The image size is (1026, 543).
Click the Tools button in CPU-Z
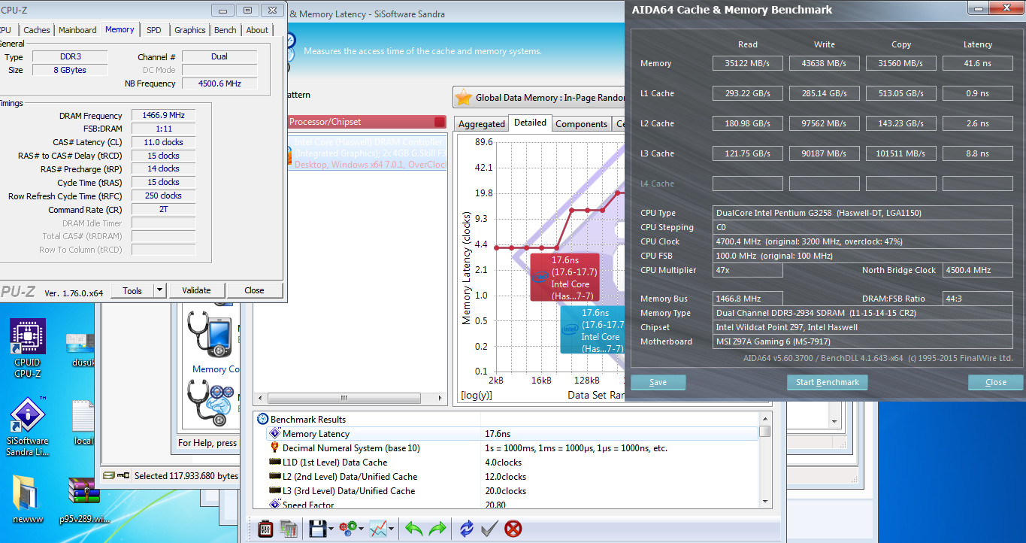pyautogui.click(x=132, y=290)
